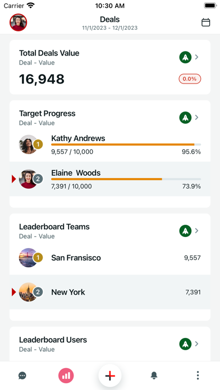Expand Target Progress chevron
The image size is (220, 390).
(x=197, y=118)
